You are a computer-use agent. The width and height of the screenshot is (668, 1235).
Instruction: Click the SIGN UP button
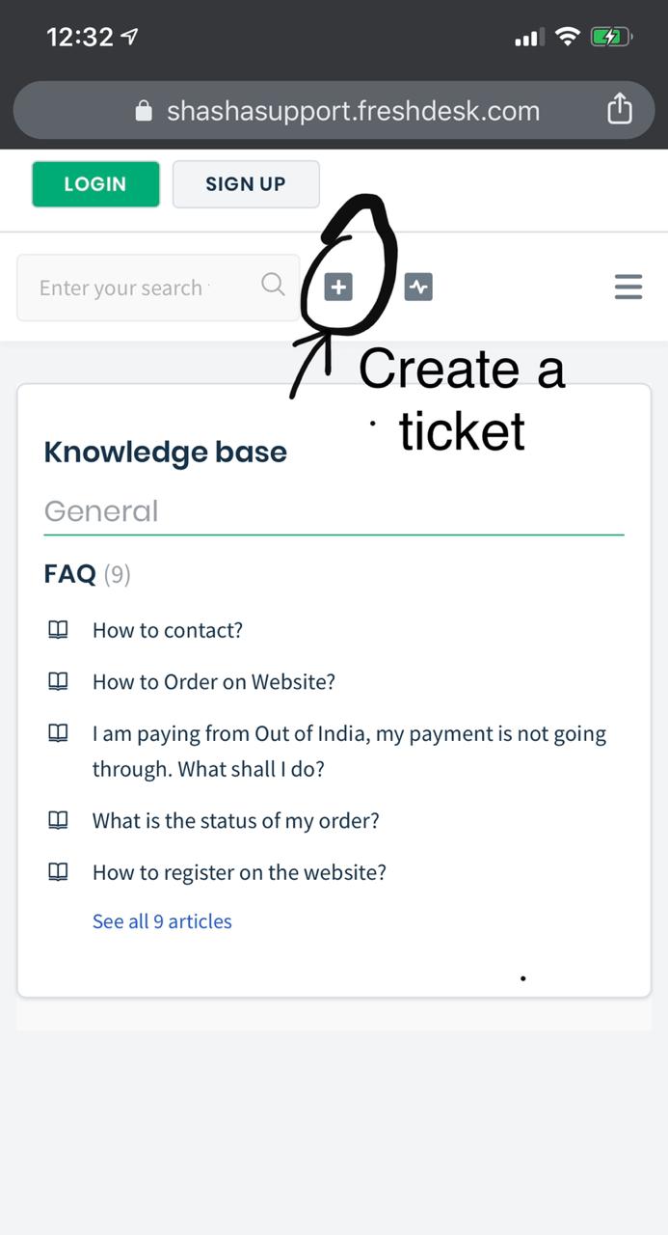[246, 183]
